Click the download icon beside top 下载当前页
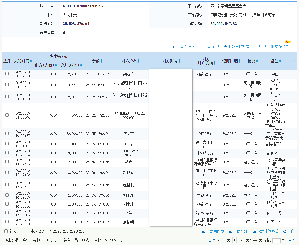299x246 pixels. tap(175, 47)
